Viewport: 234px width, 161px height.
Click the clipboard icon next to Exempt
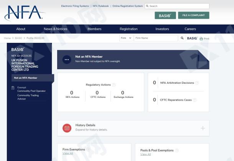point(13,88)
